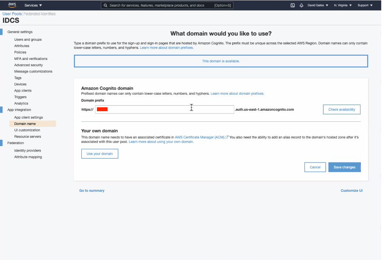This screenshot has height=260, width=382.
Task: Open Identity providers page
Action: coord(27,150)
